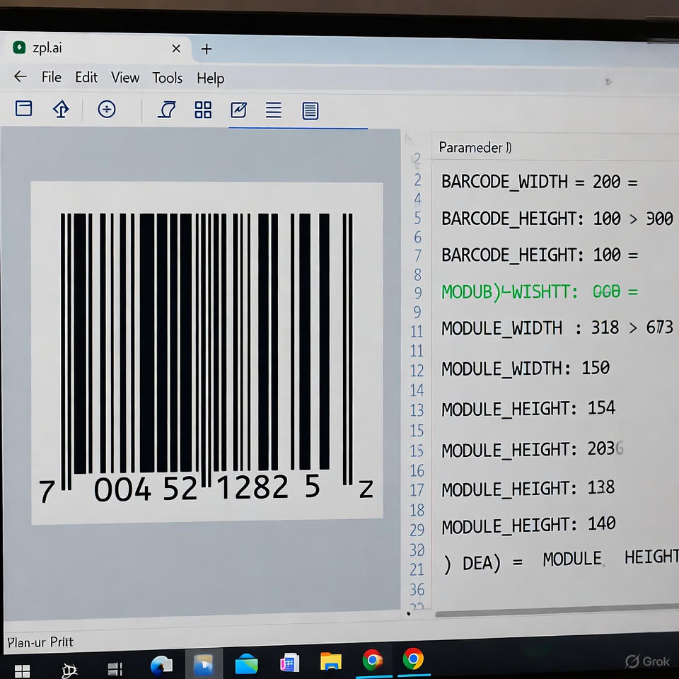Click the text document page icon
The image size is (679, 679).
[x=310, y=110]
